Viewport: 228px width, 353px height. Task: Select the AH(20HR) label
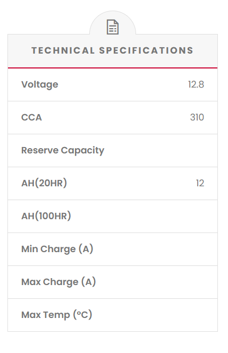tap(44, 183)
